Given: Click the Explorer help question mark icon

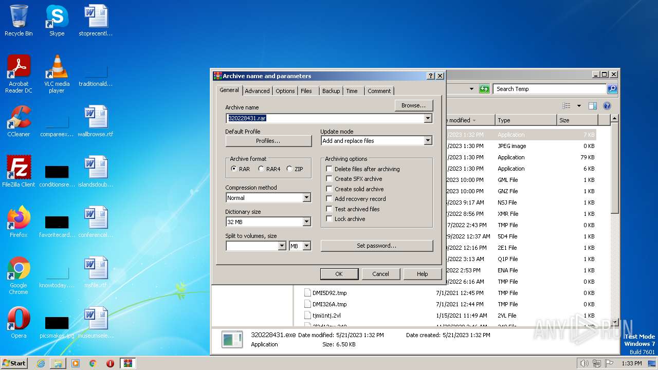Looking at the screenshot, I should [607, 106].
